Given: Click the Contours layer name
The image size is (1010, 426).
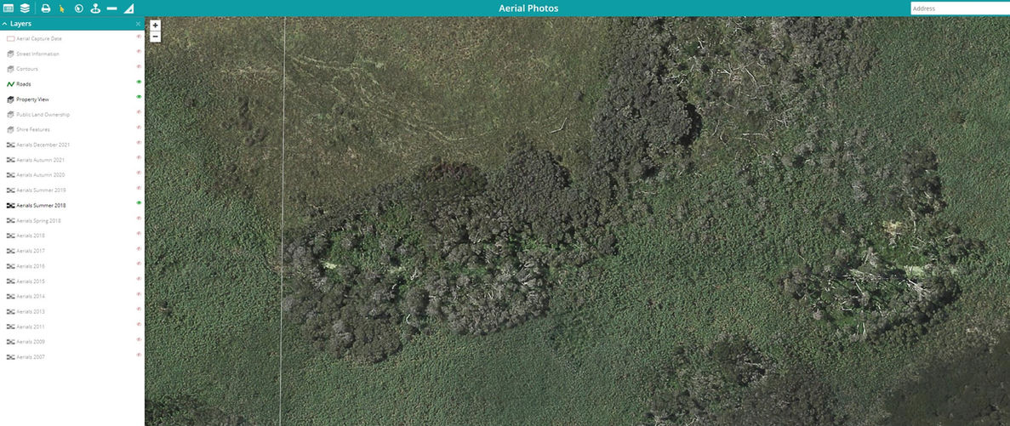Looking at the screenshot, I should point(28,69).
